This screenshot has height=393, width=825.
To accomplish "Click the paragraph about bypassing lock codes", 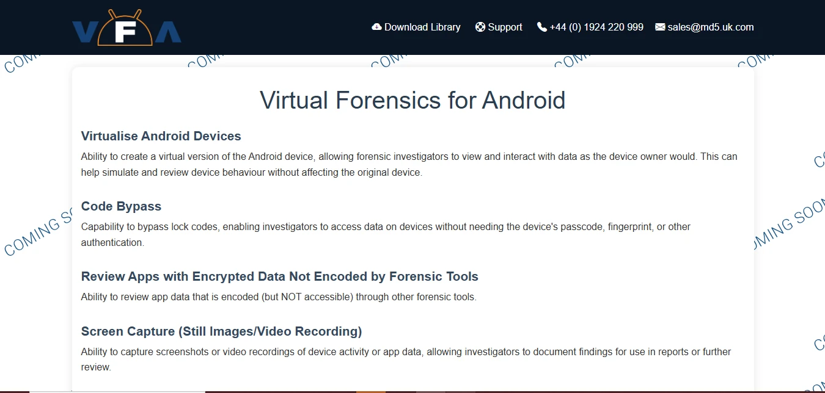I will 386,234.
